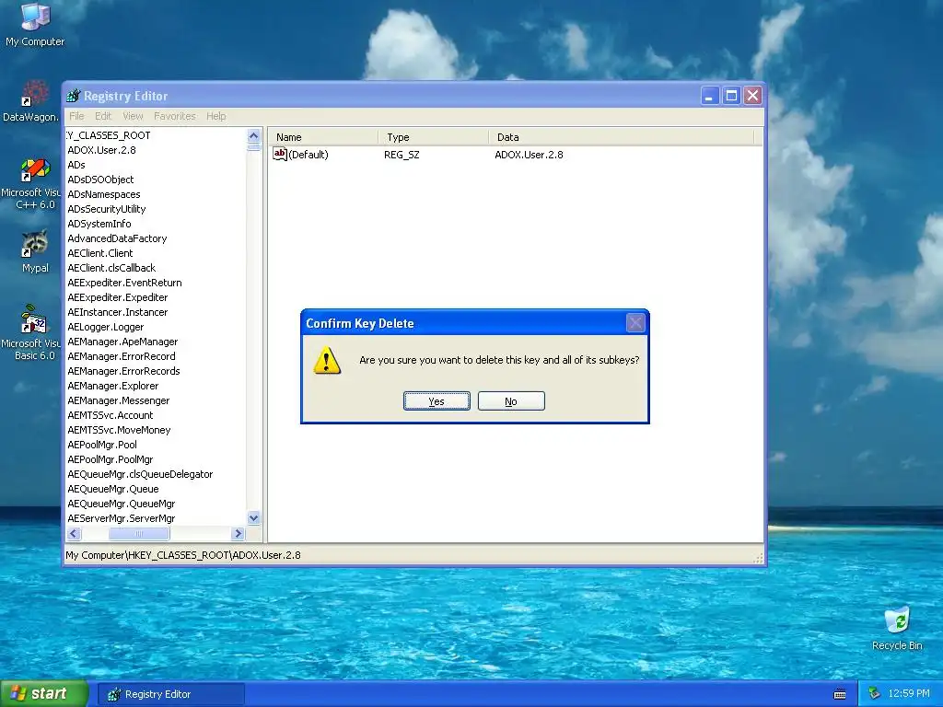943x707 pixels.
Task: Select the AEInstancer.Instancer key
Action: (117, 312)
